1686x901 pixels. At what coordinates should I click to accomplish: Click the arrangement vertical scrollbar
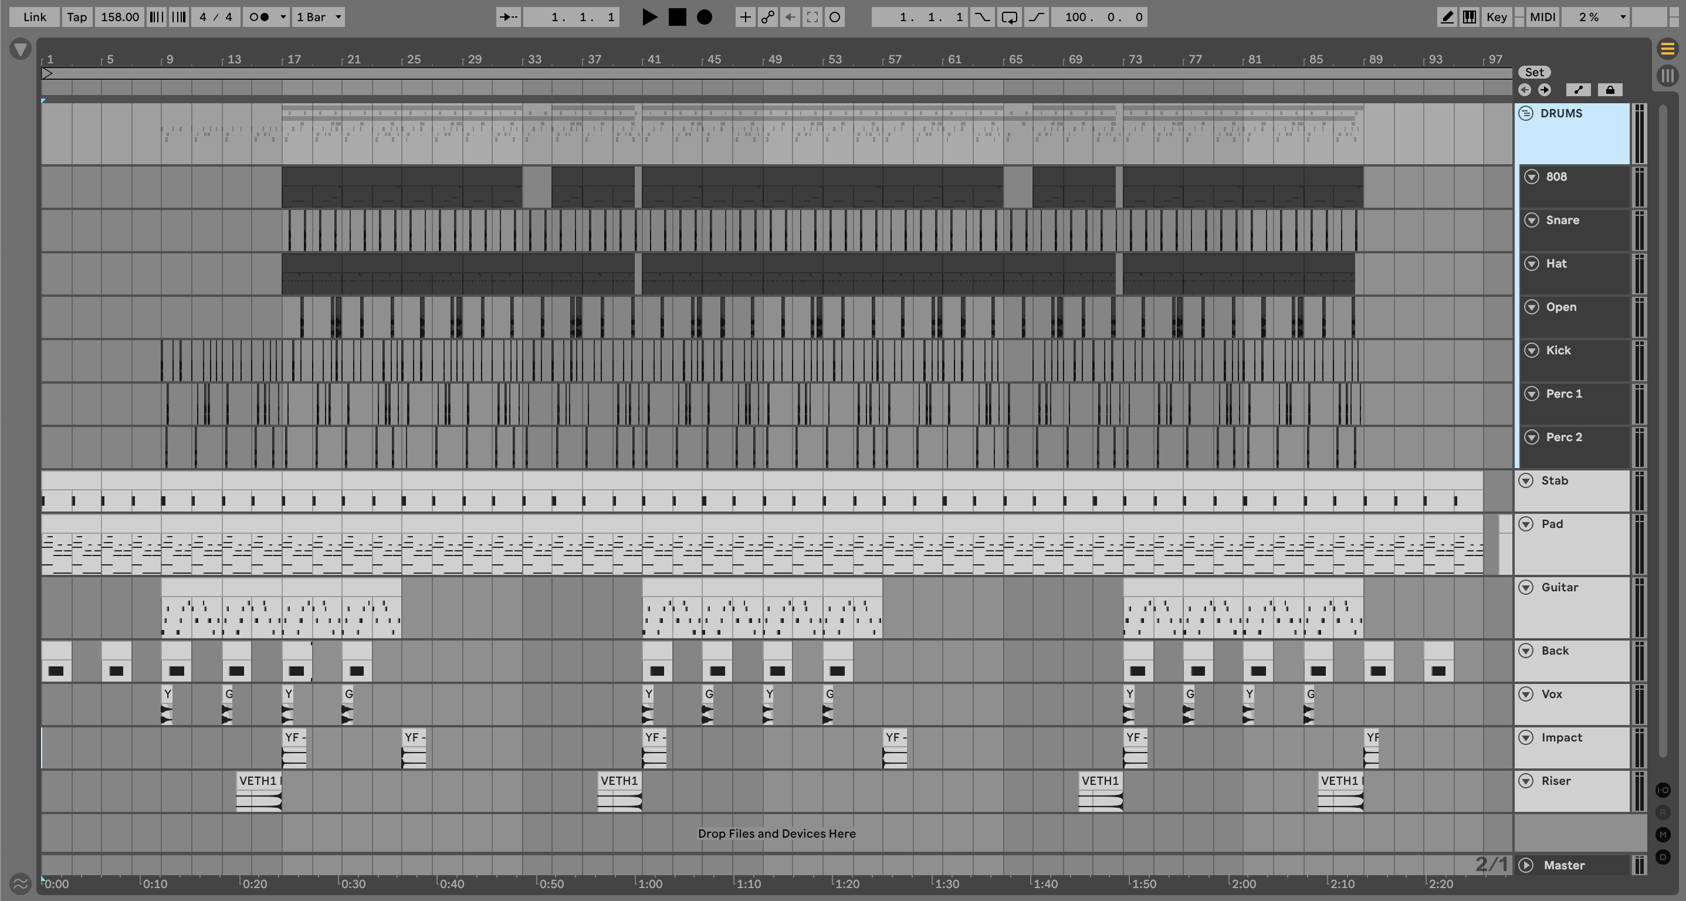(x=1663, y=431)
